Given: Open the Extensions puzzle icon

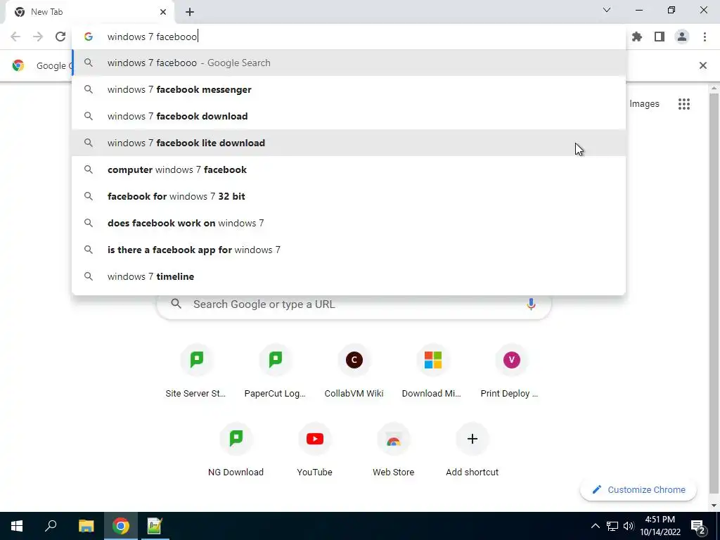Looking at the screenshot, I should pyautogui.click(x=637, y=37).
